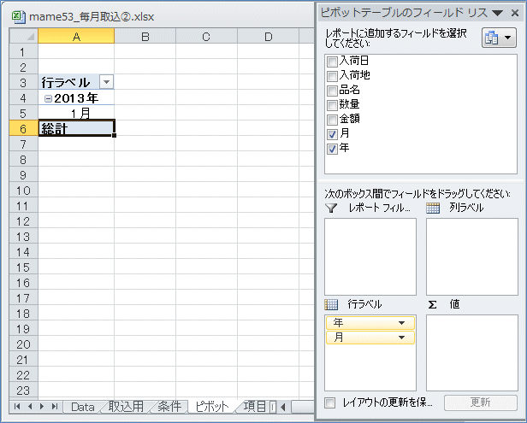The width and height of the screenshot is (527, 423).
Task: Check the 入荷日 field checkbox
Action: (332, 62)
